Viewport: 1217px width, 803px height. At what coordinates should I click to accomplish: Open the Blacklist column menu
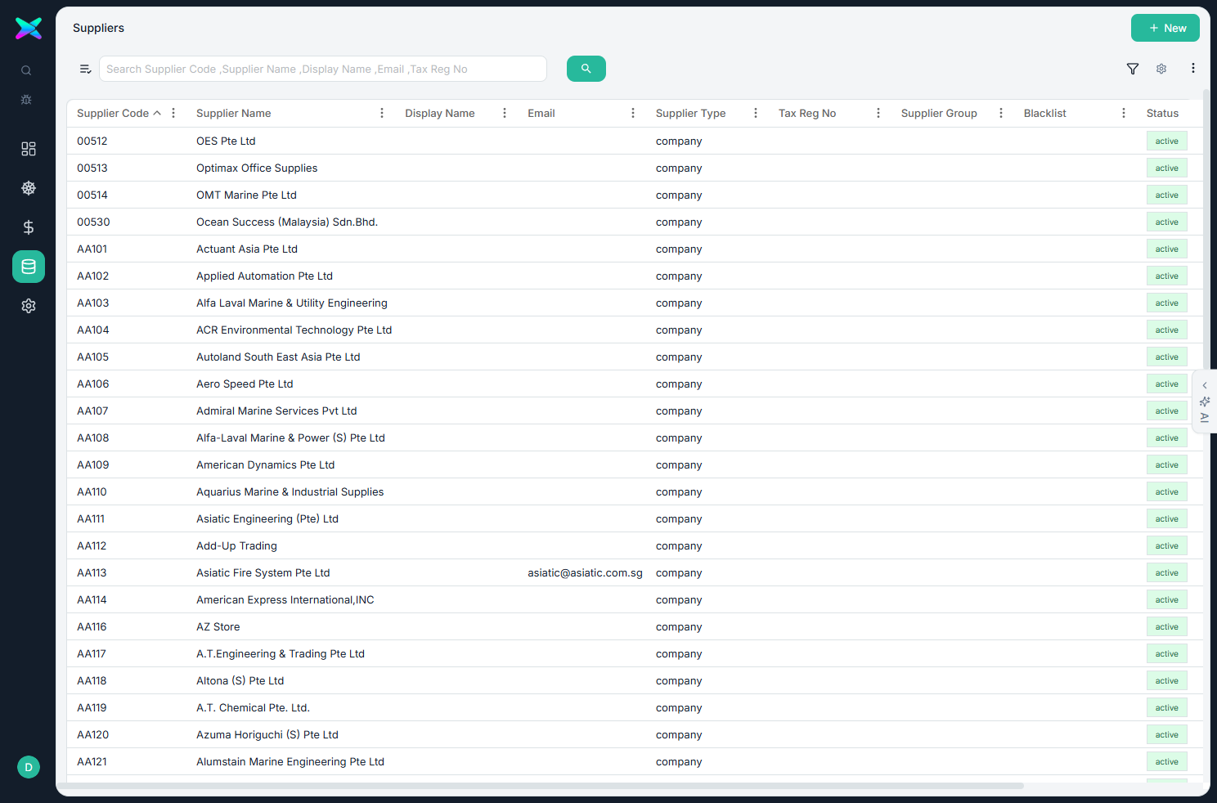(x=1124, y=113)
